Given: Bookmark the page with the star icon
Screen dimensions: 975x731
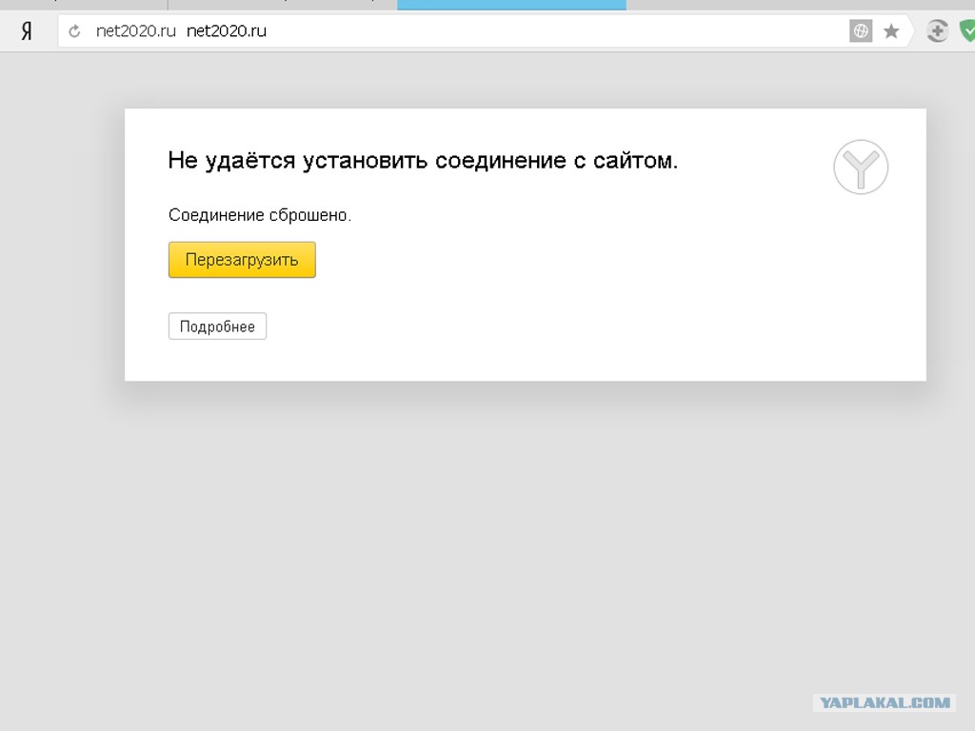Looking at the screenshot, I should 891,31.
